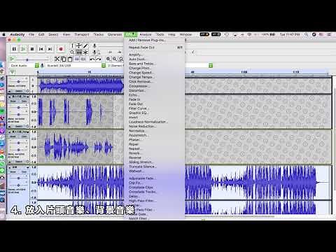The height and width of the screenshot is (252, 336).
Task: Adjust the bottom track's gain slider
Action: pyautogui.click(x=18, y=178)
